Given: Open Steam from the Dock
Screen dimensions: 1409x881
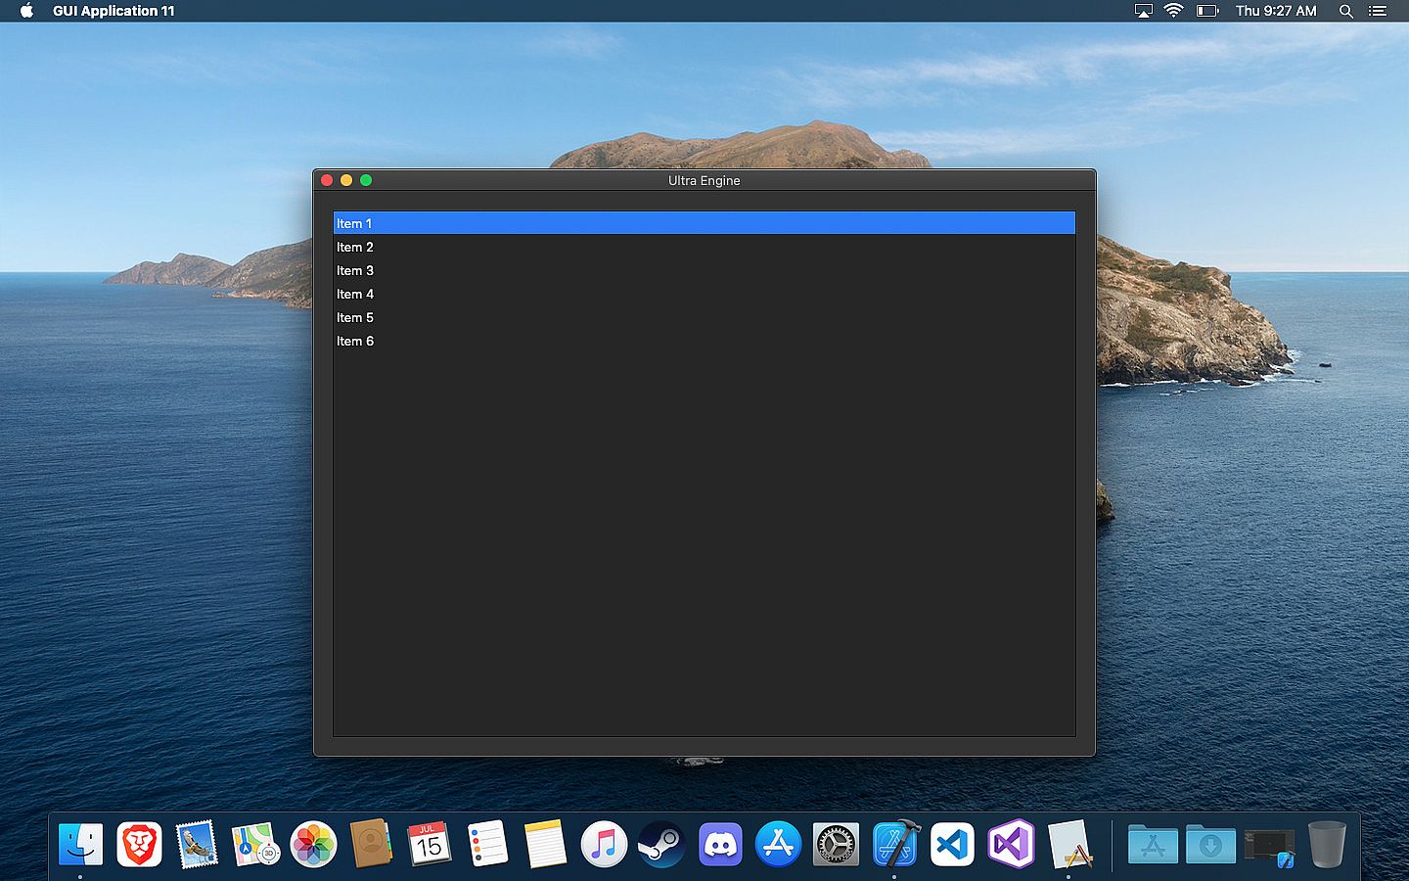Looking at the screenshot, I should click(x=661, y=844).
